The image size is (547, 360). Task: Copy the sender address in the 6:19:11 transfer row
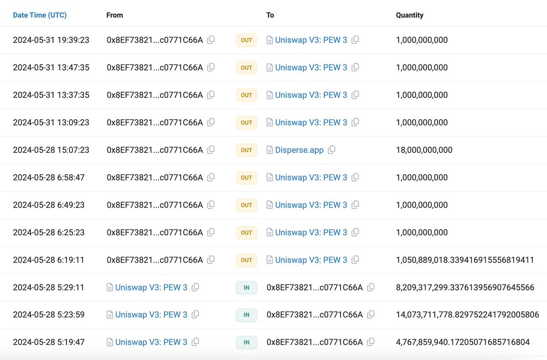[211, 260]
